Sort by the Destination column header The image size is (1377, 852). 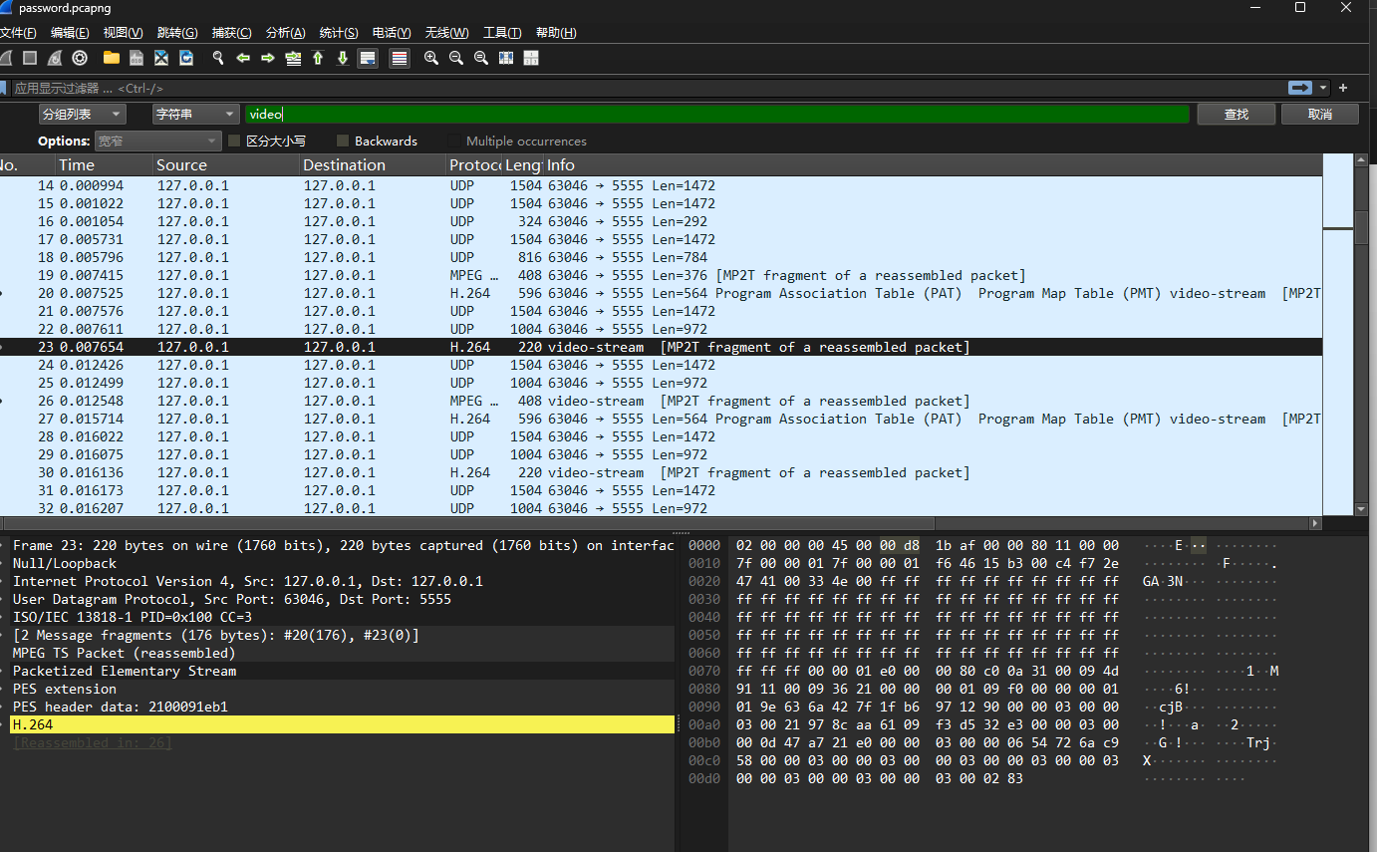pos(374,165)
